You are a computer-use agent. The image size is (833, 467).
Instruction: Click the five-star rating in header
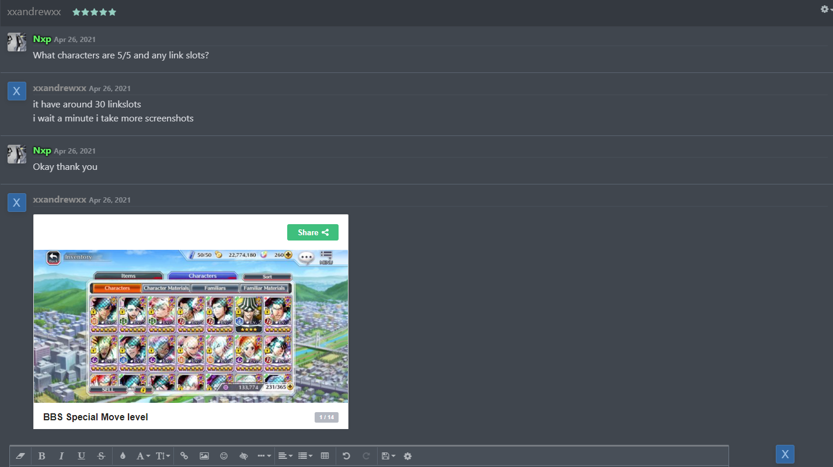point(94,12)
